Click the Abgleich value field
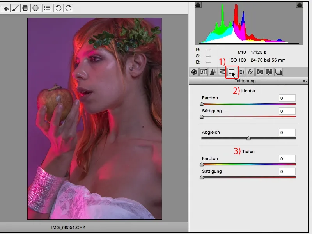Viewport: 312px width, 234px height. click(287, 133)
